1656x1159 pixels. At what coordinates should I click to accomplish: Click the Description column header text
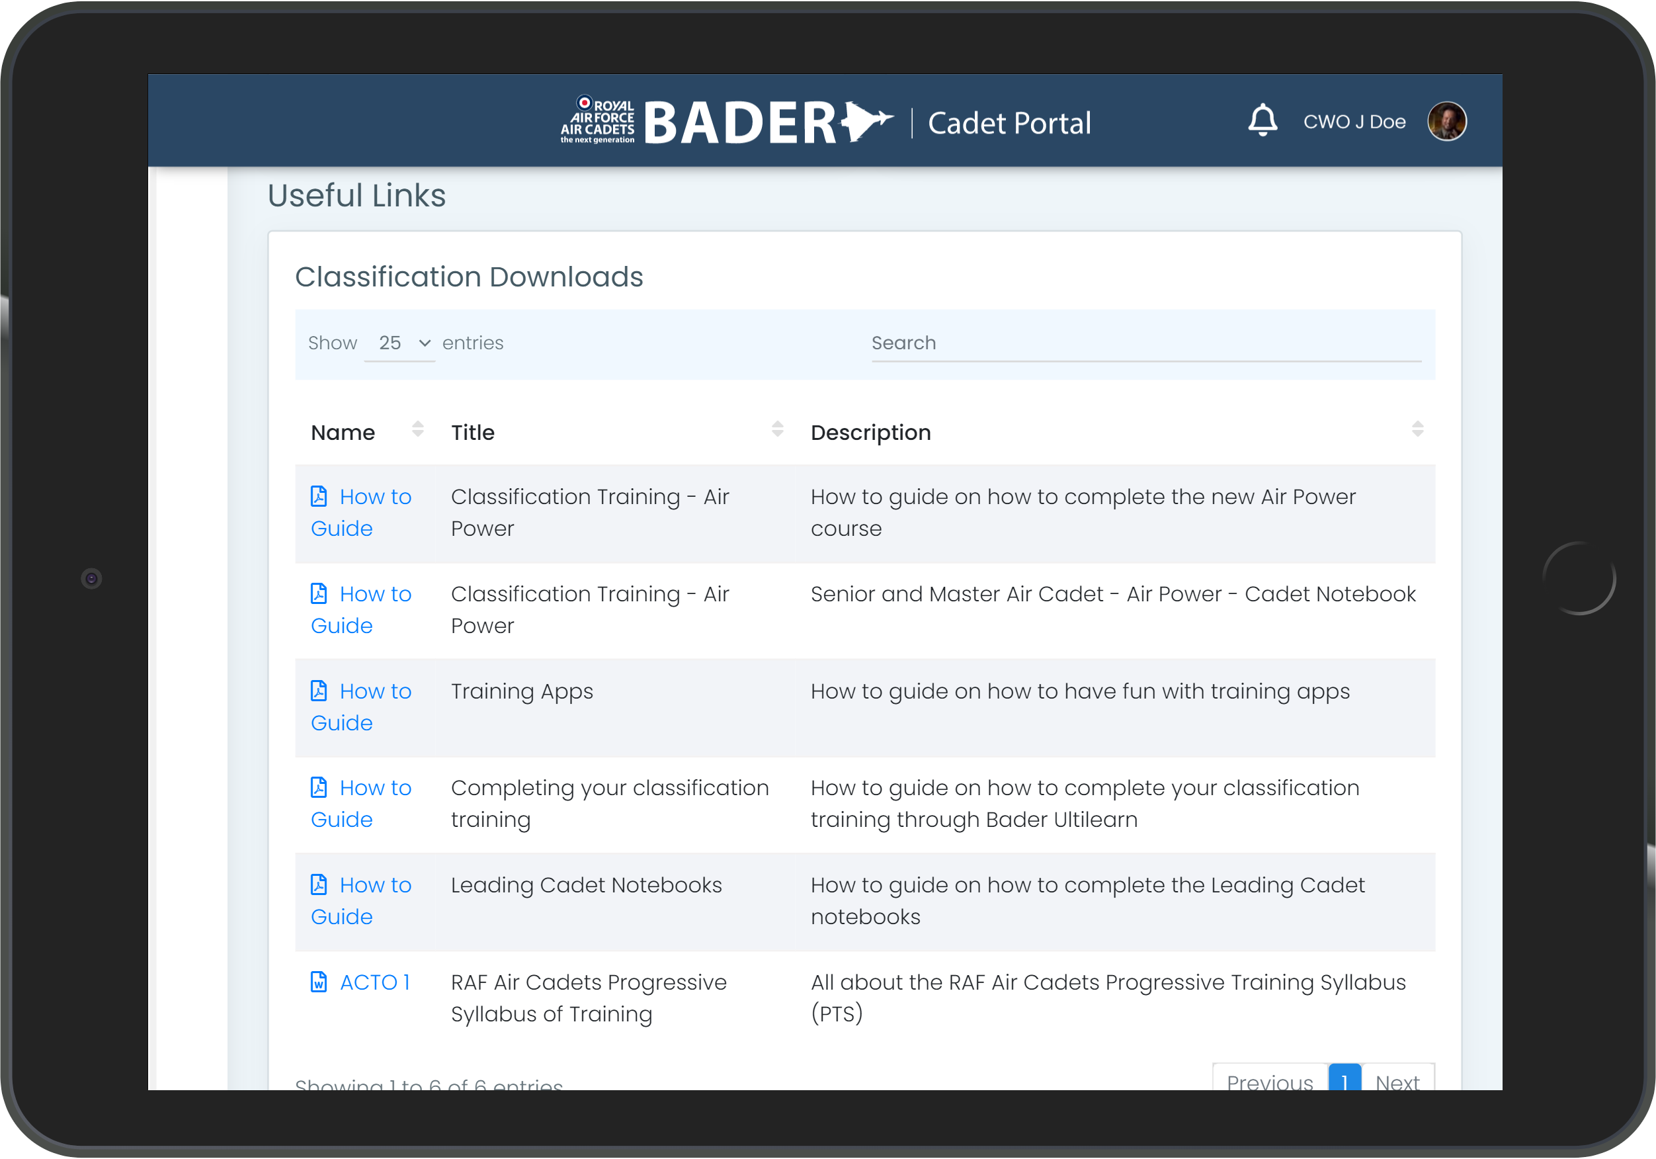coord(870,432)
